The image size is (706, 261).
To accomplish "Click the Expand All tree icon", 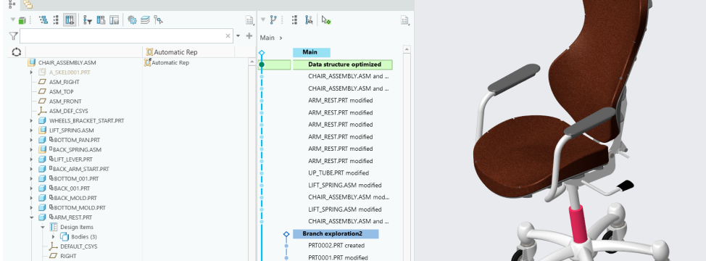I will point(43,20).
